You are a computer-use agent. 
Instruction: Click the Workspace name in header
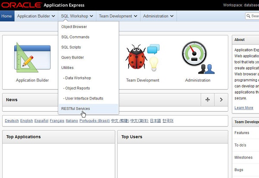coord(251,5)
